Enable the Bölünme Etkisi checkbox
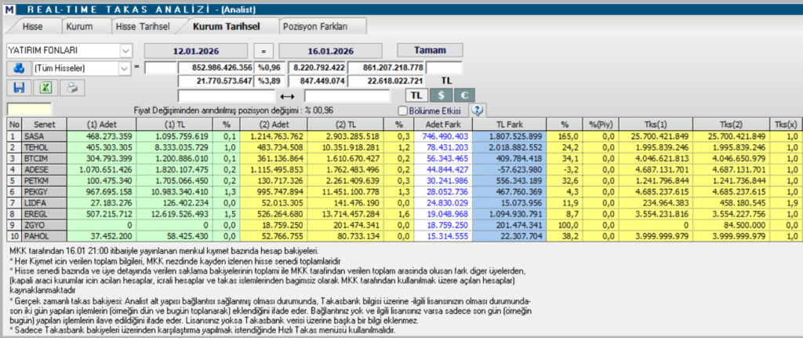 tap(403, 111)
